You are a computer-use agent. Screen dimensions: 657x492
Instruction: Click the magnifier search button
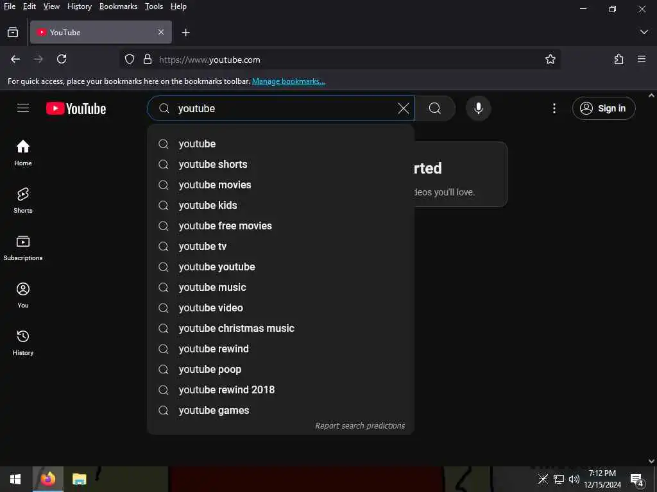pyautogui.click(x=435, y=108)
